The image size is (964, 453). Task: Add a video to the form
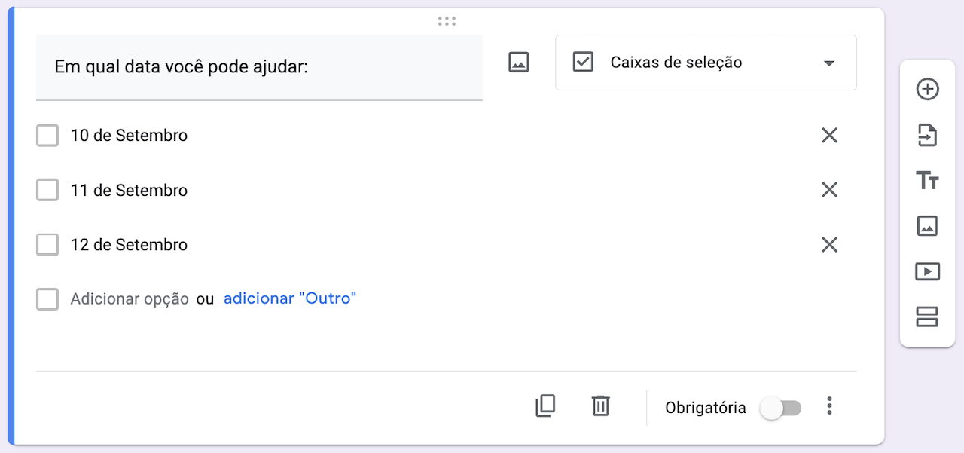coord(927,271)
